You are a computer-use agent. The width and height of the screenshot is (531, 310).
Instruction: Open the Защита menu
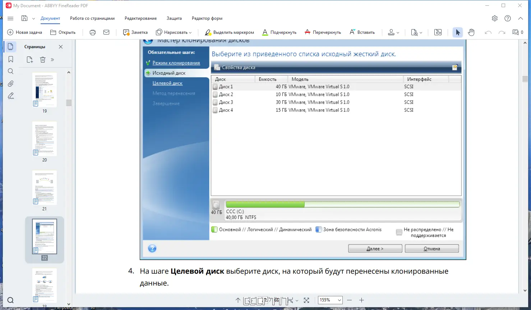[174, 18]
